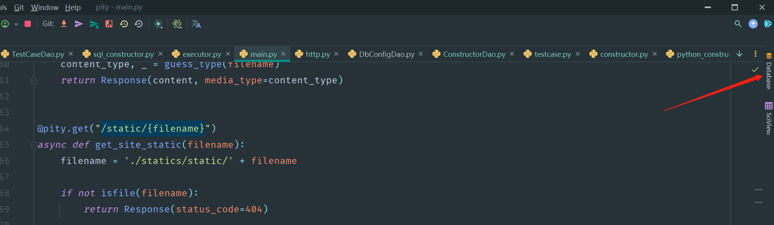774x225 pixels.
Task: Expand the run configuration dropdown arrow
Action: 16,24
